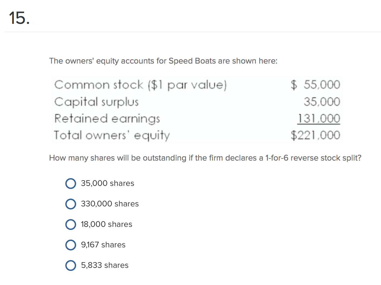The width and height of the screenshot is (381, 285).
Task: Click the $55,000 common stock amount
Action: click(315, 85)
